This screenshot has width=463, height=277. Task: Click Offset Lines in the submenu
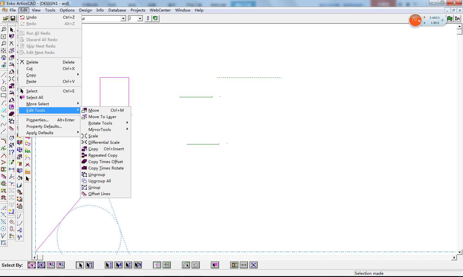click(99, 194)
